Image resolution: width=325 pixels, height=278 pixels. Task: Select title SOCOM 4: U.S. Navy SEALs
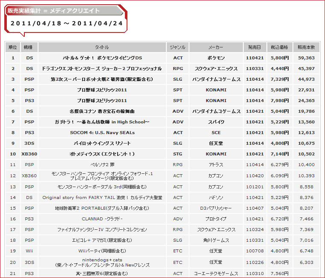102,133
